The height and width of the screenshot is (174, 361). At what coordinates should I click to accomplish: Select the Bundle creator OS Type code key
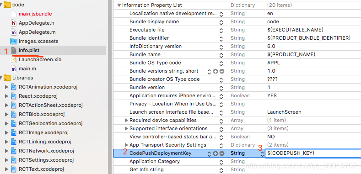click(x=165, y=79)
